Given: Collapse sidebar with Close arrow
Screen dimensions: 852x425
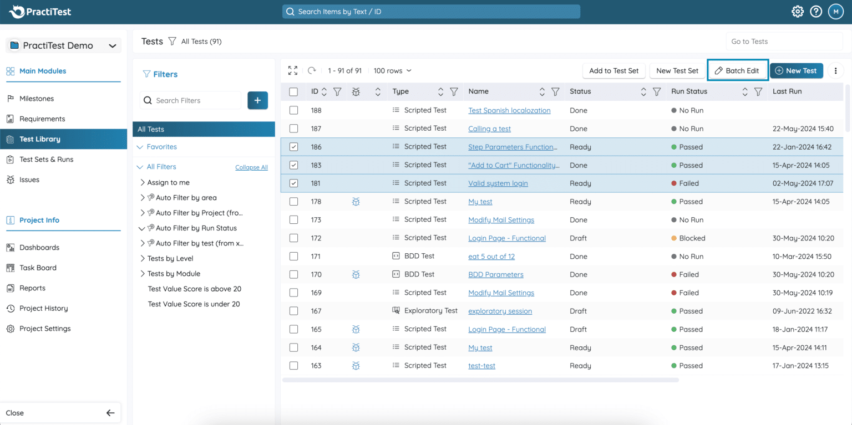Looking at the screenshot, I should pos(110,413).
